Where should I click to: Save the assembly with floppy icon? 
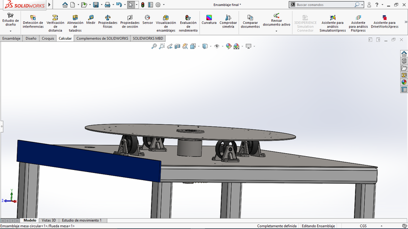point(96,5)
